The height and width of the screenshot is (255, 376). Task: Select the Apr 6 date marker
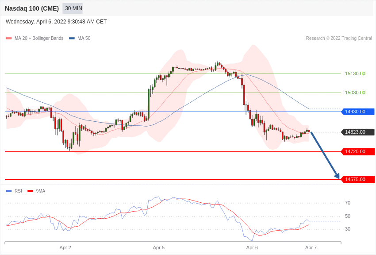(252, 247)
